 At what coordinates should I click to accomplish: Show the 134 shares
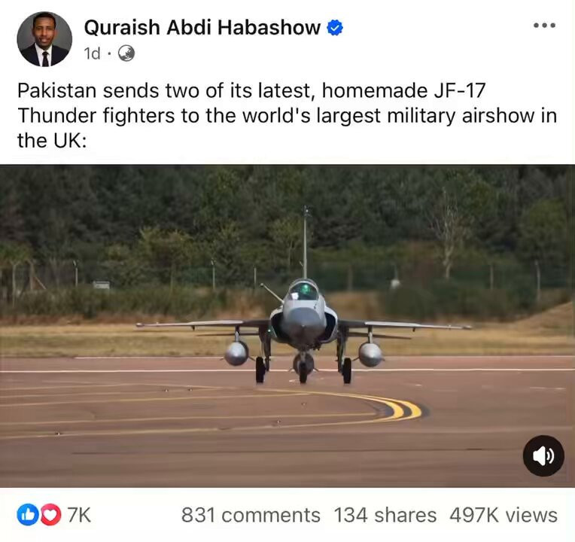pyautogui.click(x=385, y=515)
